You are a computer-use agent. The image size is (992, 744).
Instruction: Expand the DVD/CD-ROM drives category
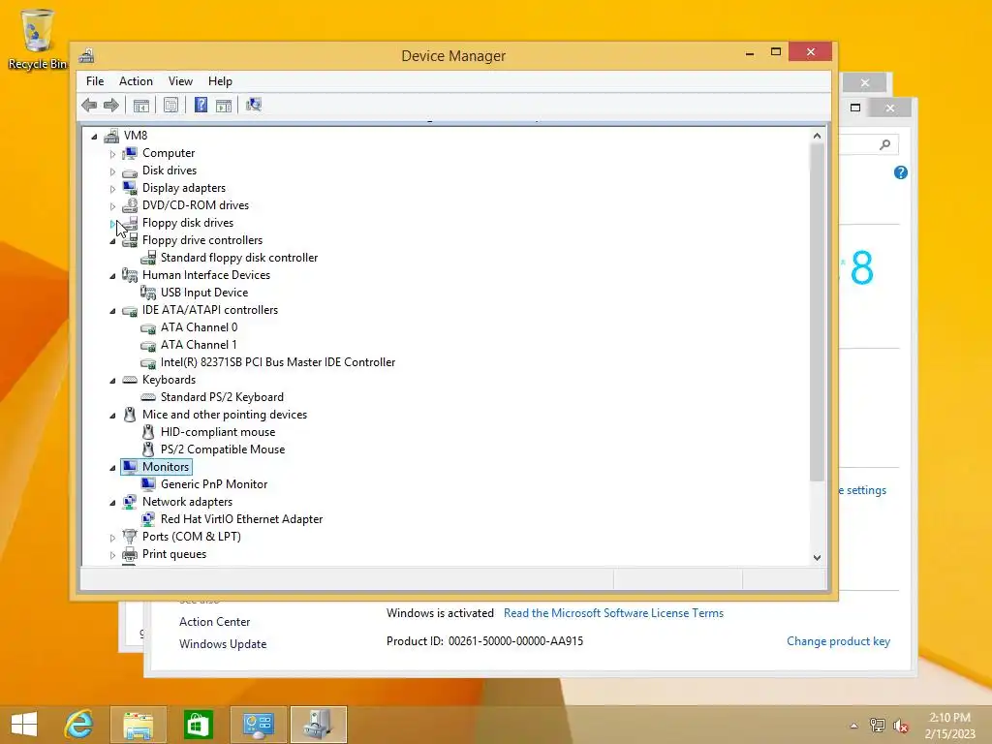pos(112,206)
